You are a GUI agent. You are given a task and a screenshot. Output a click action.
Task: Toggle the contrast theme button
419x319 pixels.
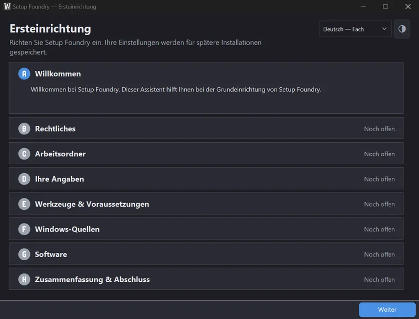click(402, 29)
